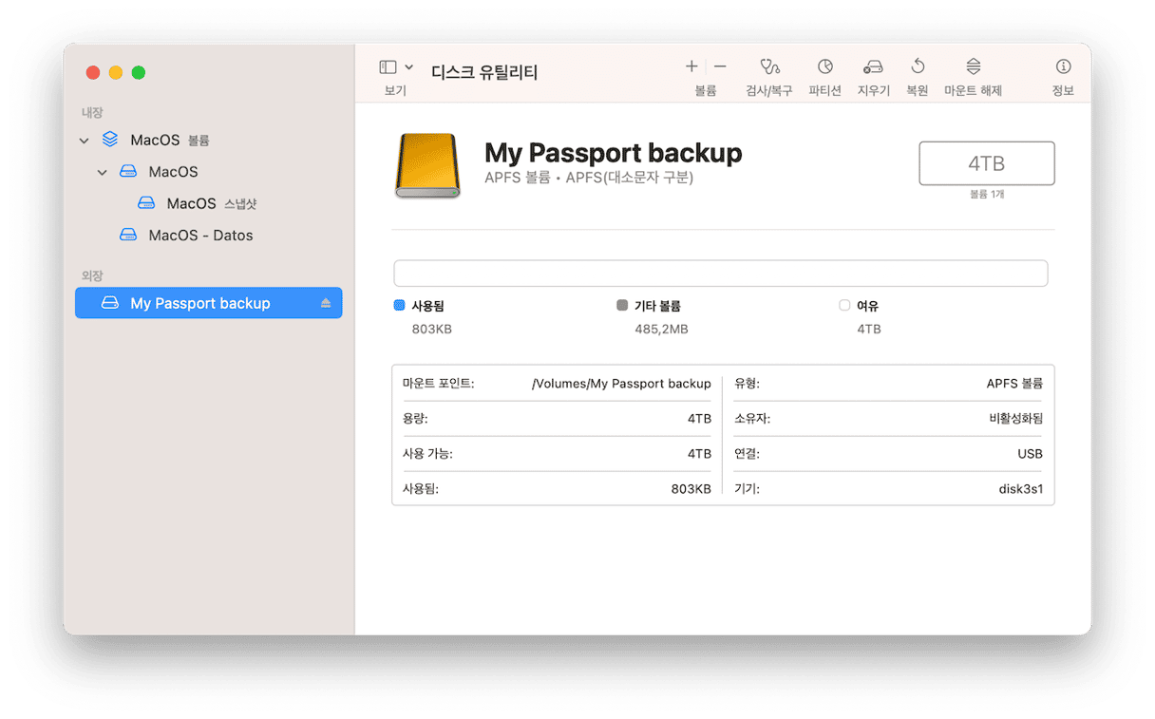Eject My Passport backup drive

326,303
